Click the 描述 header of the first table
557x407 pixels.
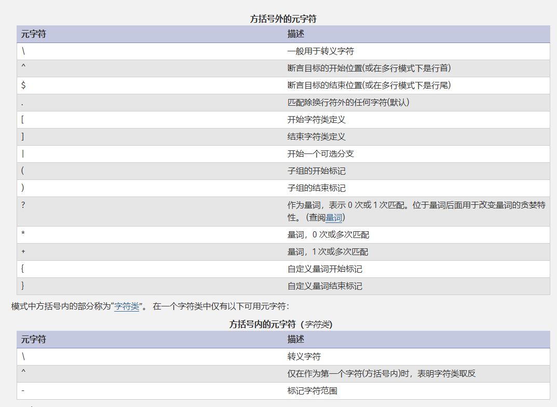(x=295, y=34)
